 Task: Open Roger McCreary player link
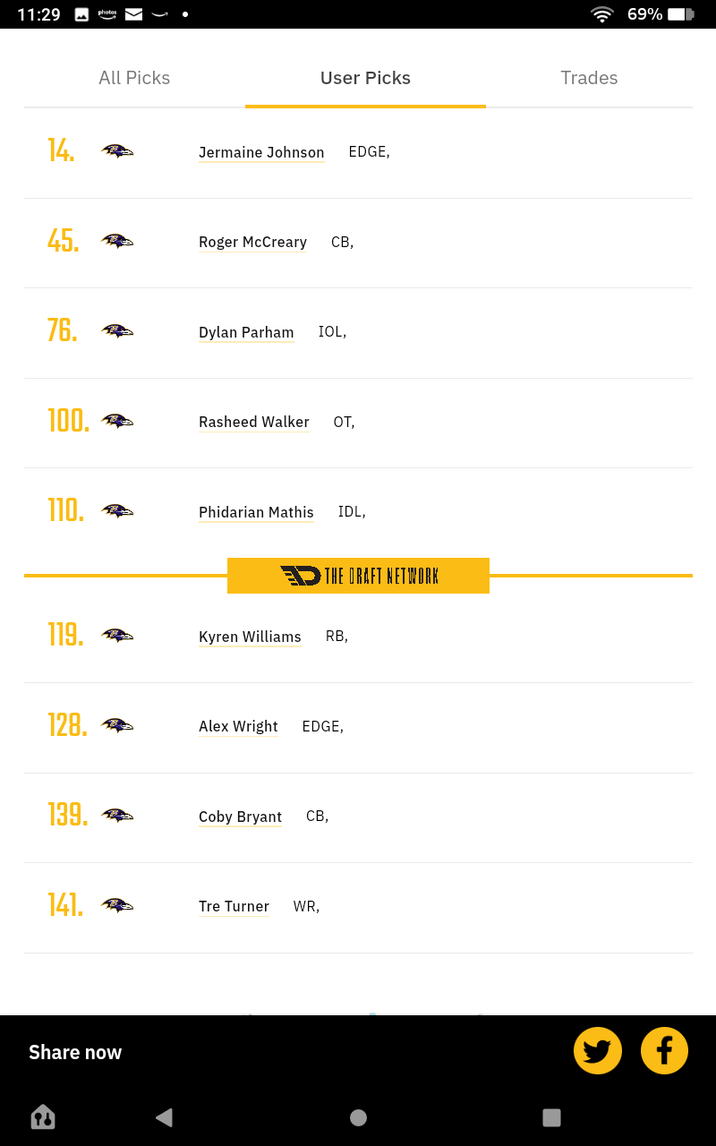point(252,242)
